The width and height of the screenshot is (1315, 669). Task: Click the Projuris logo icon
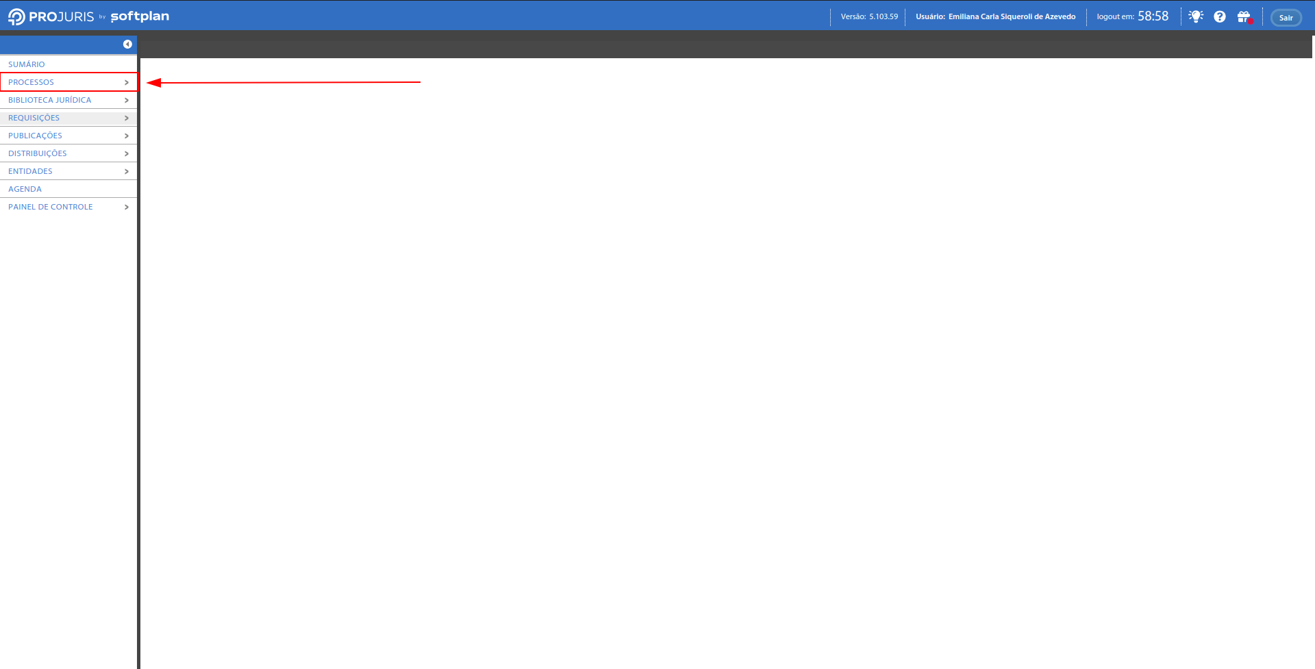[16, 16]
